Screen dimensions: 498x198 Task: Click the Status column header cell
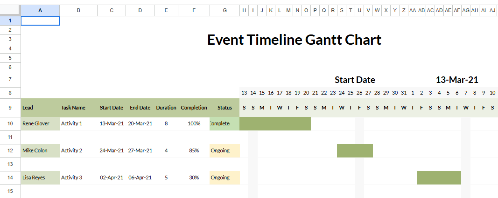click(x=224, y=108)
